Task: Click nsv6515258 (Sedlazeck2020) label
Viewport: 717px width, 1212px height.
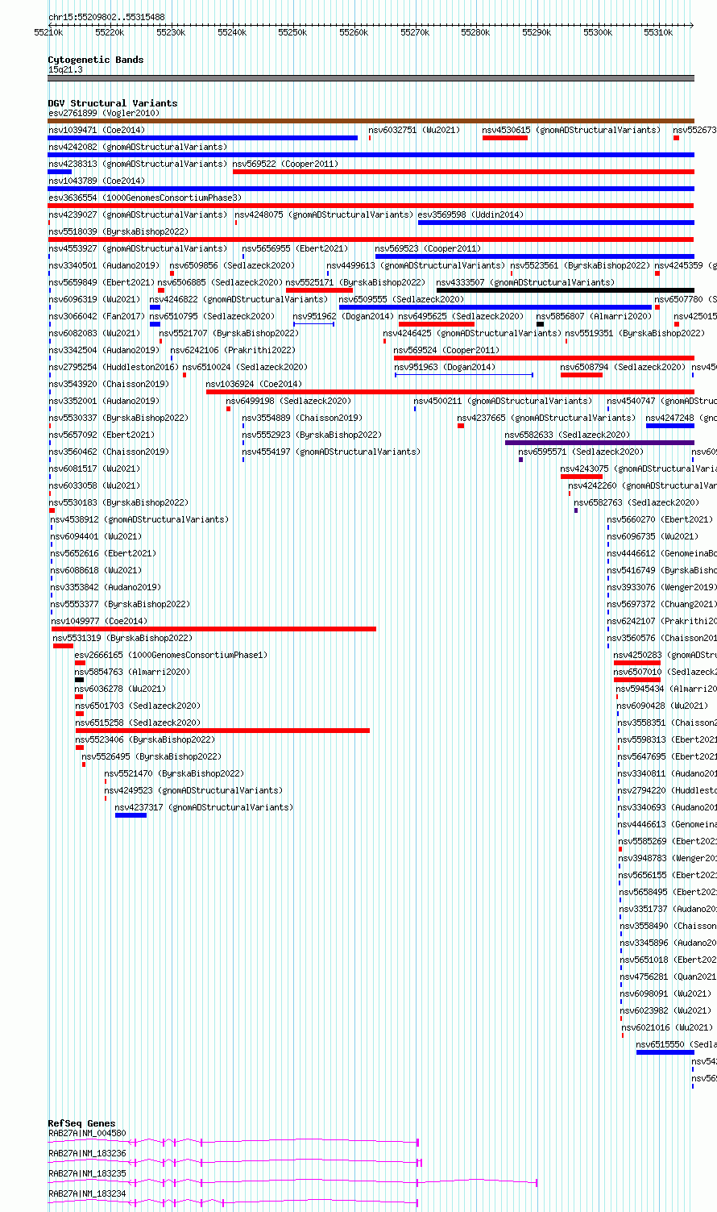Action: (139, 723)
